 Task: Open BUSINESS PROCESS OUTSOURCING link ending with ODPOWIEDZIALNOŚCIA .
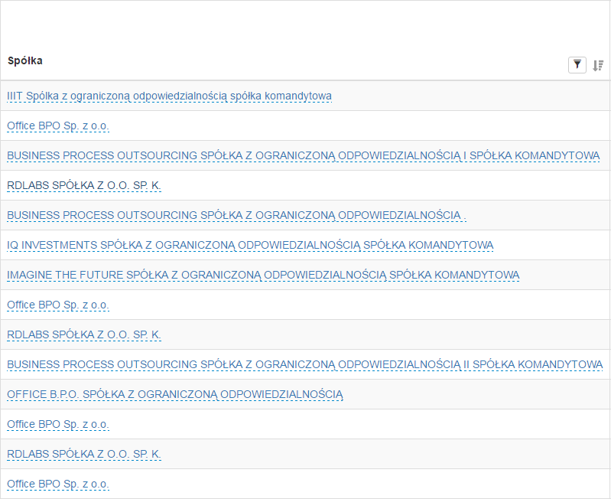click(236, 215)
